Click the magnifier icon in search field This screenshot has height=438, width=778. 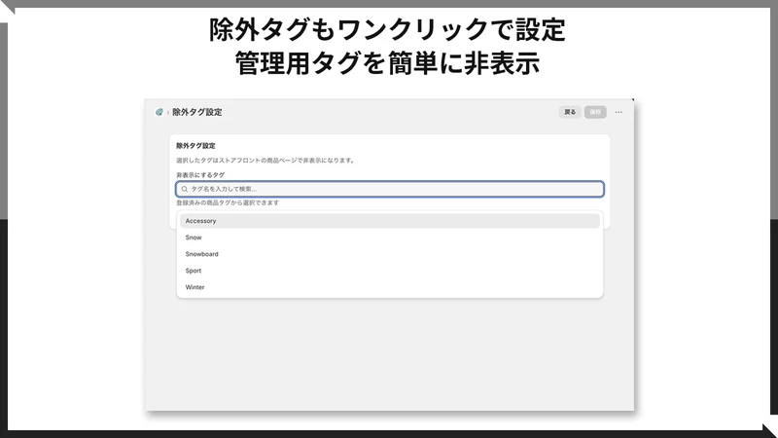coord(185,189)
